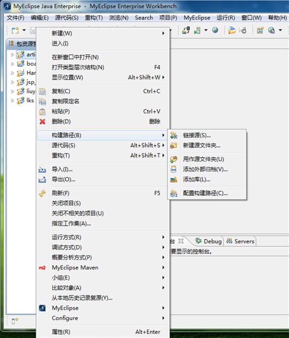Switch to the Debug tab
Image resolution: width=289 pixels, height=338 pixels.
coord(208,241)
